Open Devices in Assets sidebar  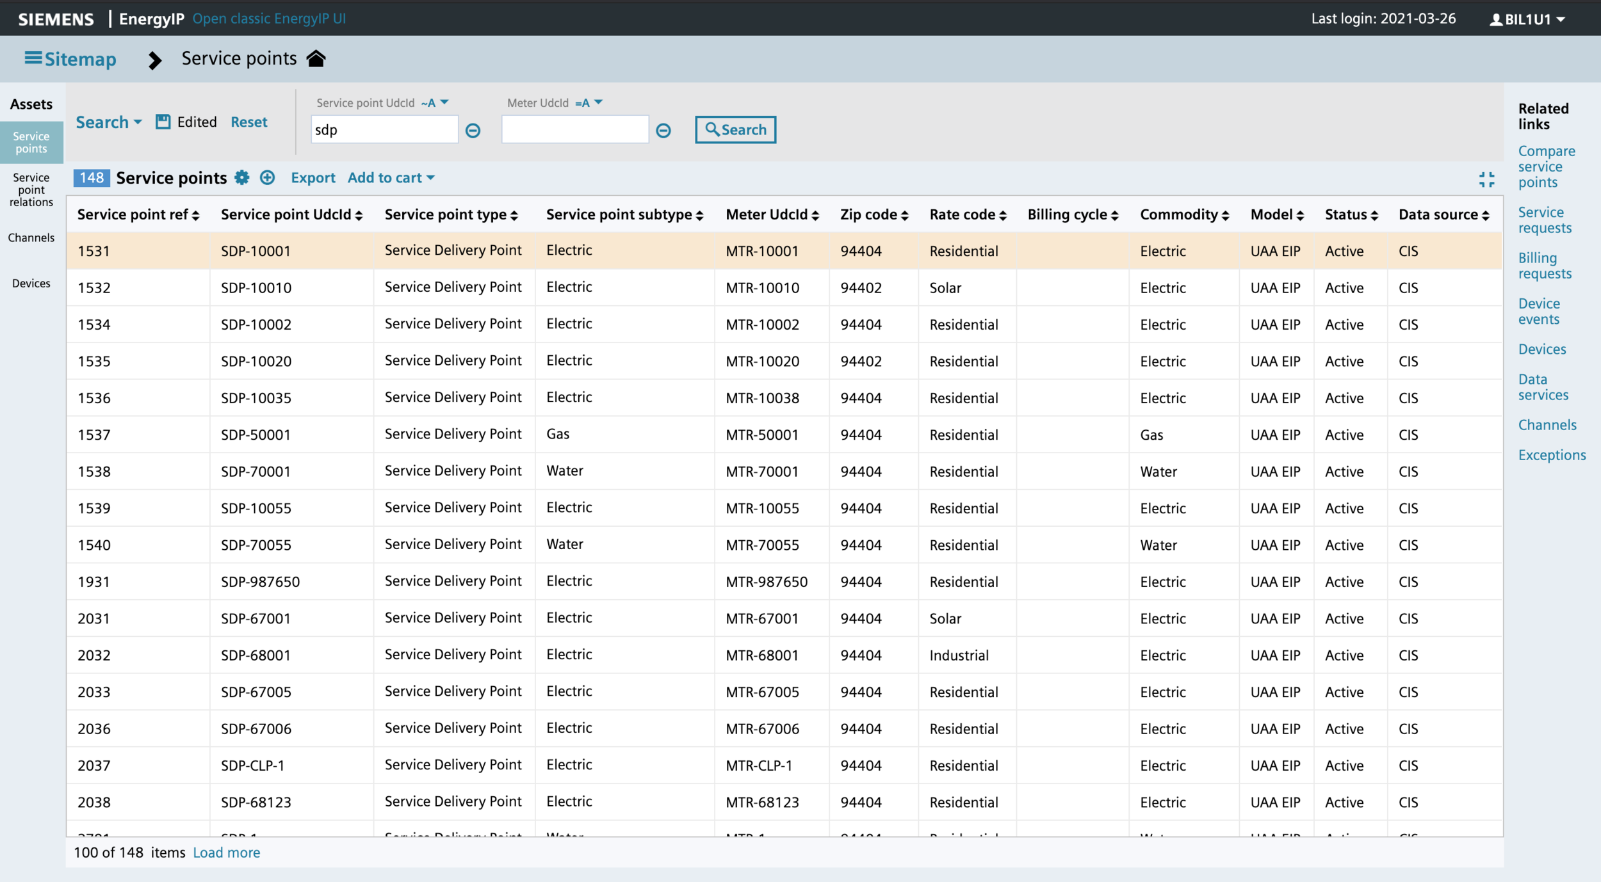(31, 284)
